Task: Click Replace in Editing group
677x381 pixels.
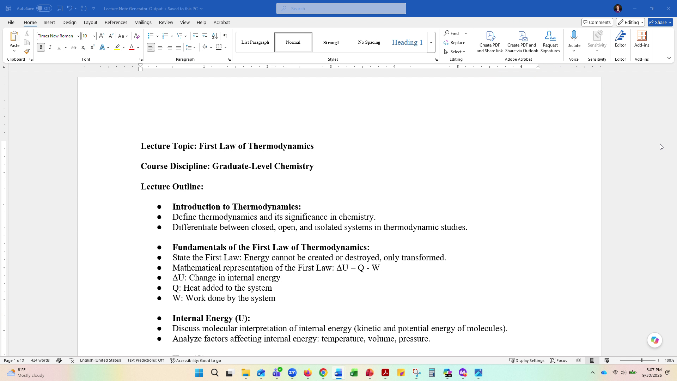Action: point(455,43)
